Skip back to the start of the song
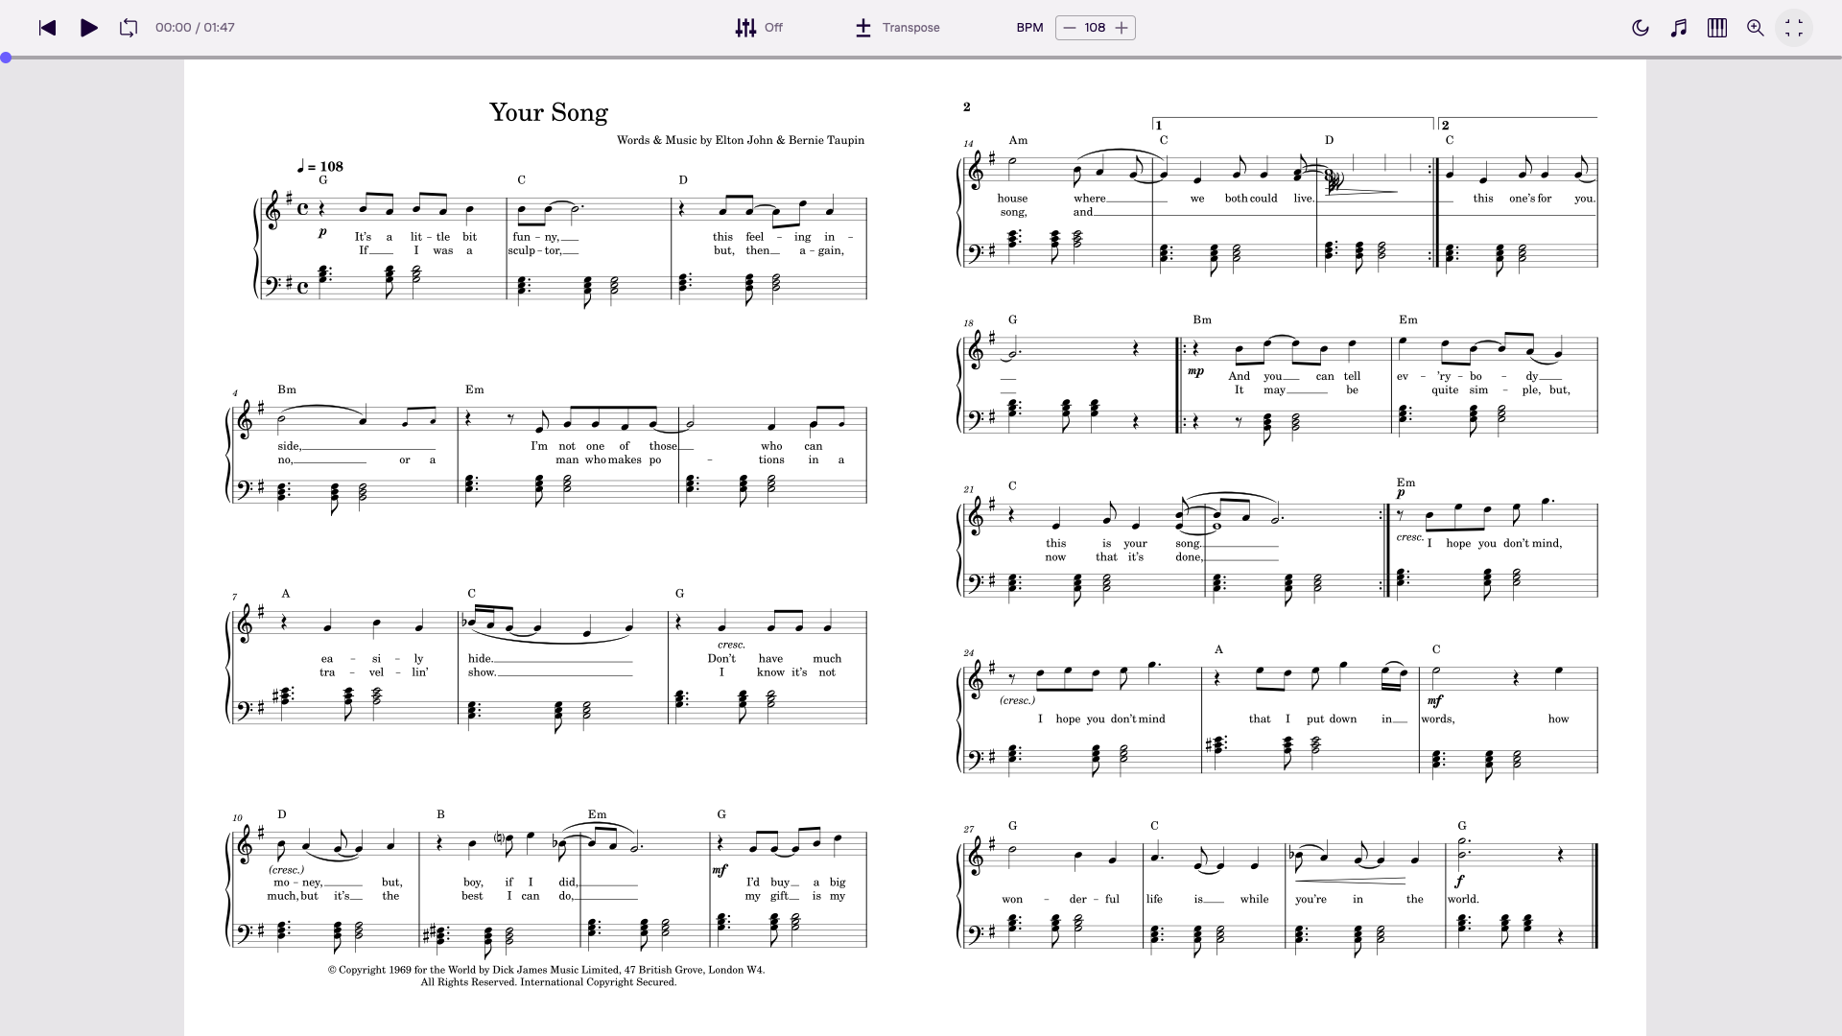Screen dimensions: 1842x1036 (47, 28)
